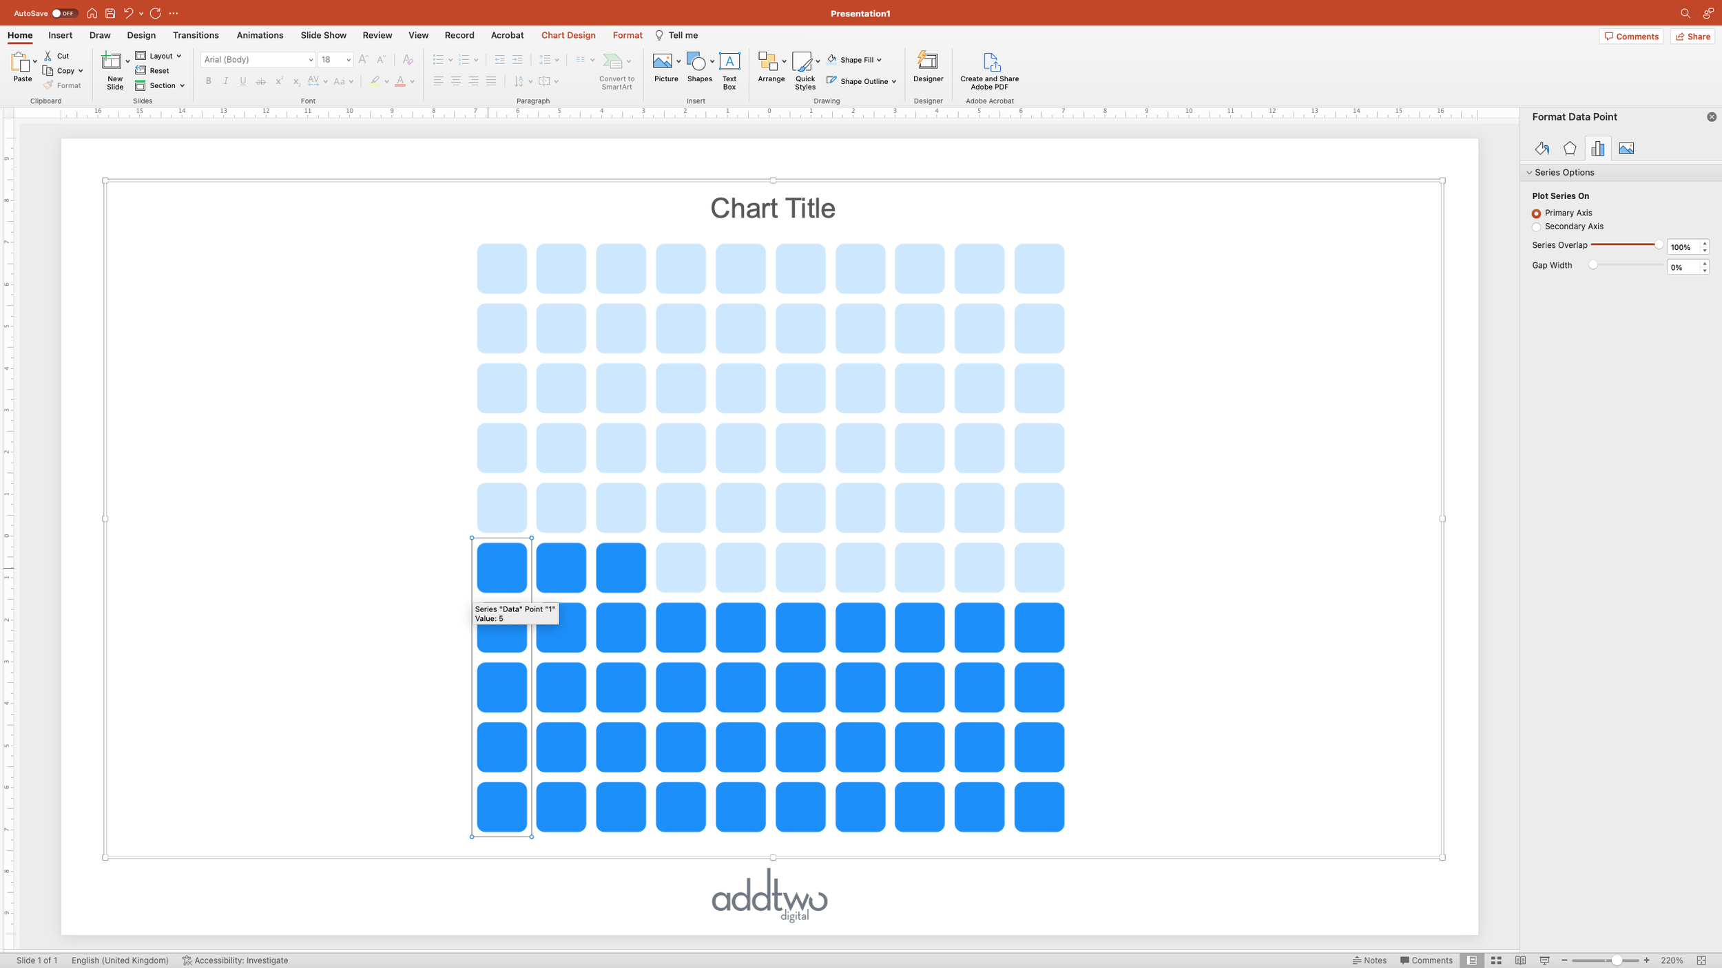Image resolution: width=1722 pixels, height=968 pixels.
Task: Click the Clear Formatting icon
Action: [408, 60]
